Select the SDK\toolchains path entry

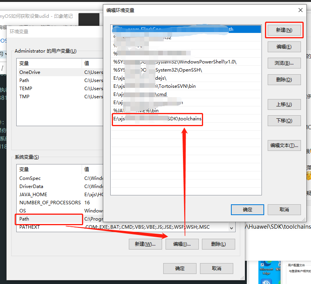click(x=157, y=119)
